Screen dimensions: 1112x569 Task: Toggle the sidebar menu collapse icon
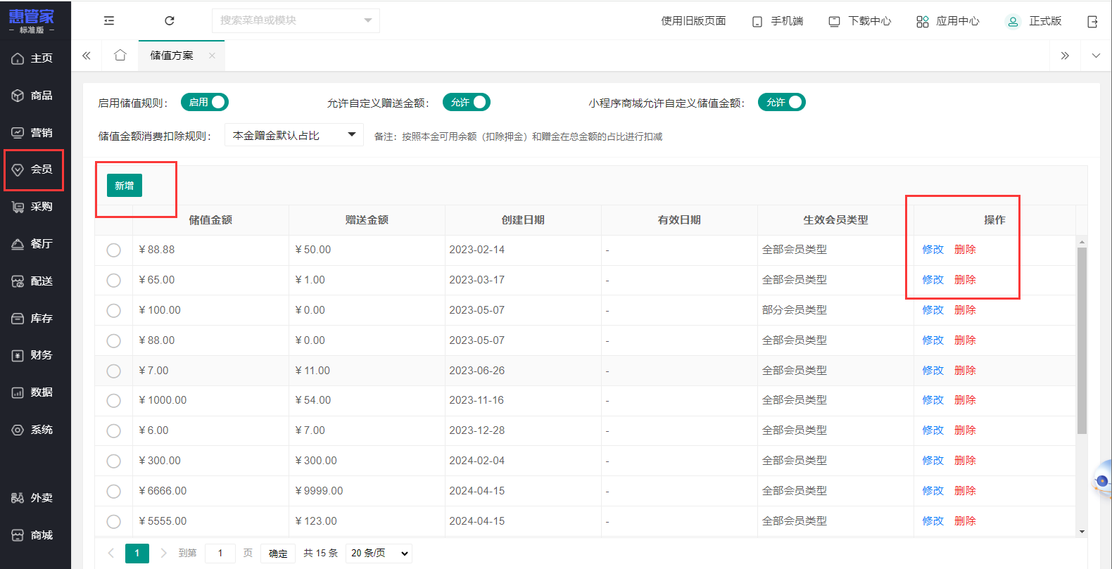click(x=109, y=21)
